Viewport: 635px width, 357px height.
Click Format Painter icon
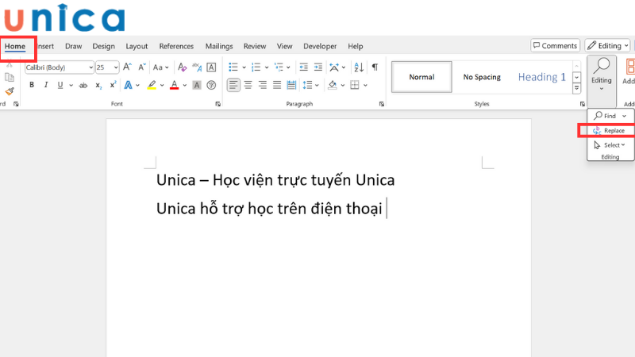[10, 91]
